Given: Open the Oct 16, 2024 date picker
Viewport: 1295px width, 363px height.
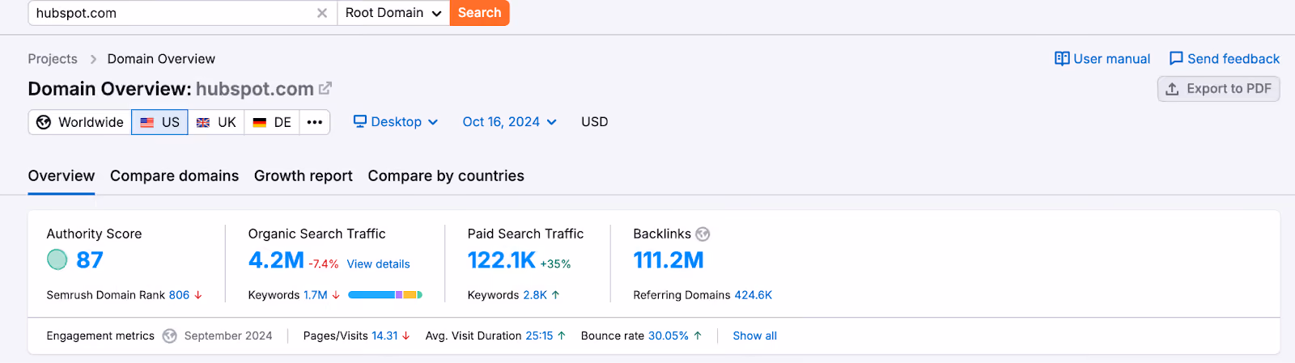Looking at the screenshot, I should 510,122.
